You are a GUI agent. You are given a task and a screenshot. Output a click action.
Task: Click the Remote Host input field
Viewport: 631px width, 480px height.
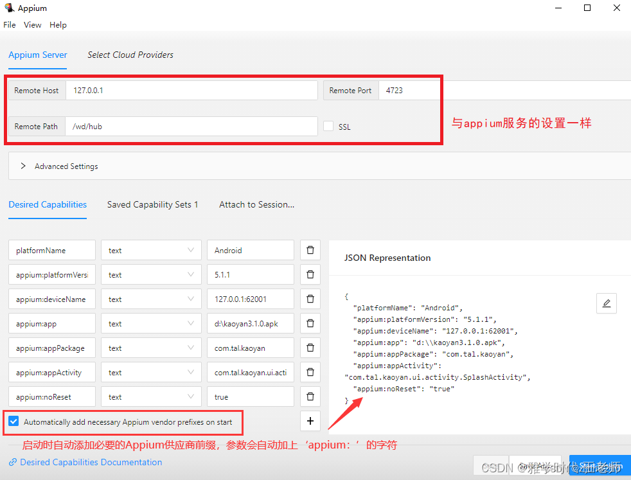point(191,91)
